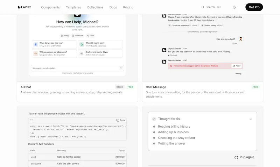Screen dimensions: 280x167
Task: Click the 'used' field cell in the table
Action: (33, 157)
